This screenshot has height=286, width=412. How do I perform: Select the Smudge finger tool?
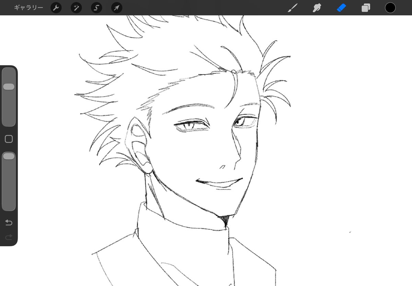pyautogui.click(x=317, y=8)
